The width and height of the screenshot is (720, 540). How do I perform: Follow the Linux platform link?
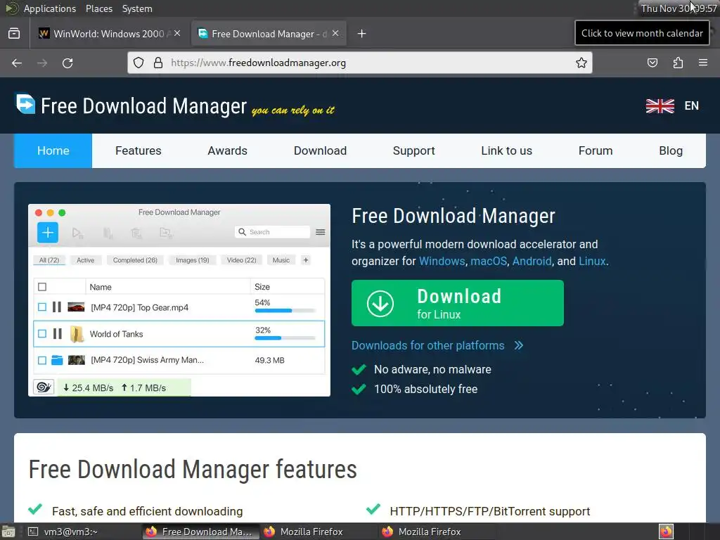tap(592, 261)
